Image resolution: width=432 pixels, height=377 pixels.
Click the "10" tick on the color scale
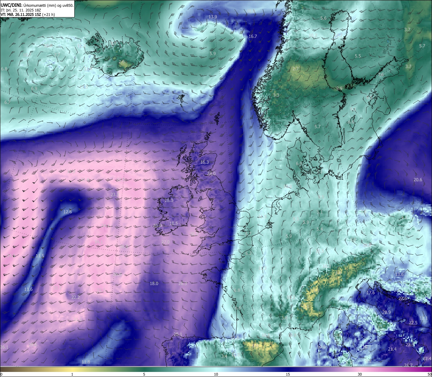[x=216, y=374]
